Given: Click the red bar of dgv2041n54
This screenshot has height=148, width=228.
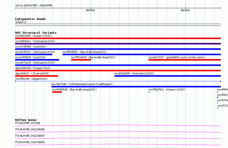Looking at the screenshot, I should pyautogui.click(x=118, y=71).
